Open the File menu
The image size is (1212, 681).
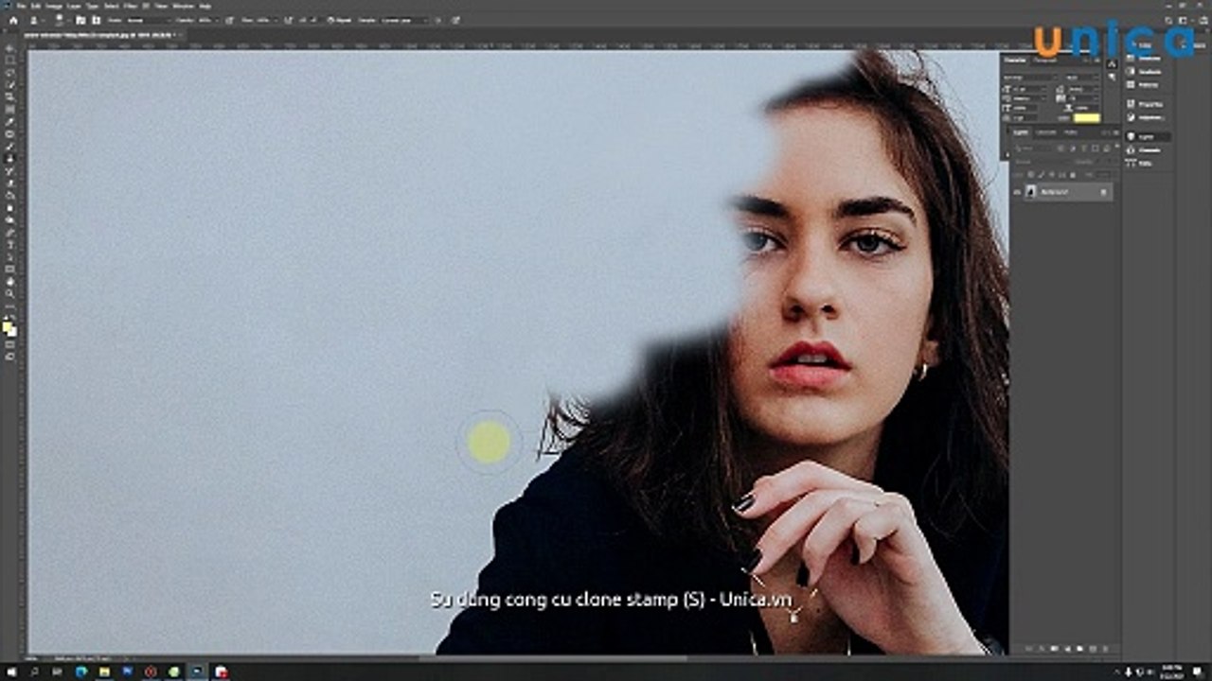[x=21, y=6]
